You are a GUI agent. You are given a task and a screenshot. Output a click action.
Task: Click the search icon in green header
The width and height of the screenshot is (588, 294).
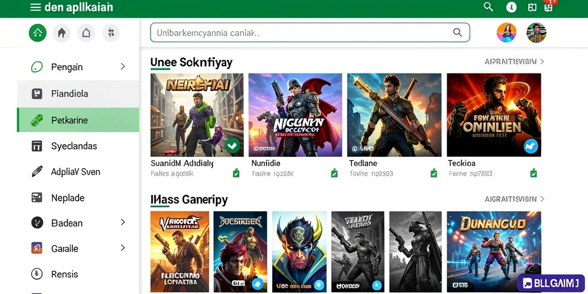click(x=488, y=7)
